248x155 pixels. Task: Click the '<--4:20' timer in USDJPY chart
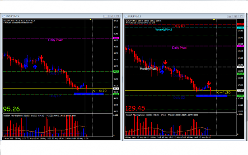pos(100,91)
